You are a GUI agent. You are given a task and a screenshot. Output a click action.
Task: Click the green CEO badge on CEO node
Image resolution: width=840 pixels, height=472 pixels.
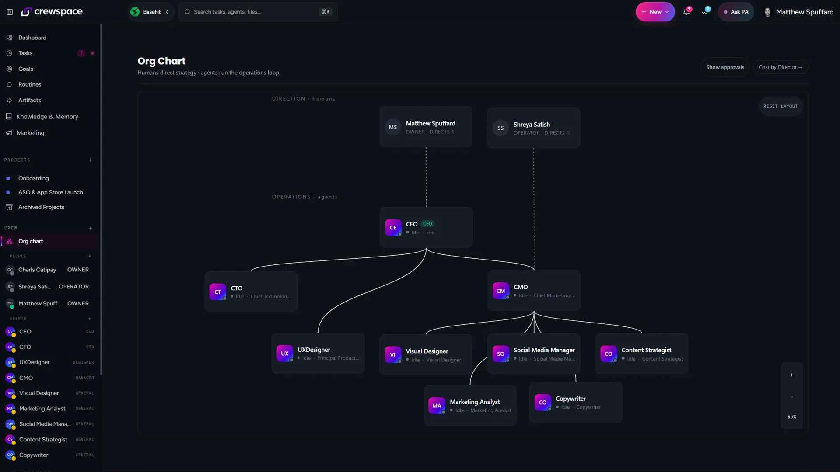click(x=427, y=224)
